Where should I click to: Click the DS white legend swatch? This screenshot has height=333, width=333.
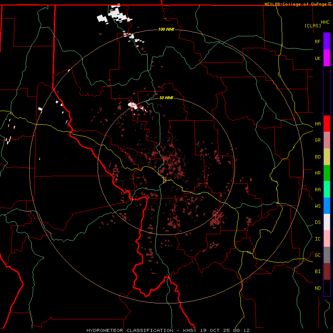[327, 222]
